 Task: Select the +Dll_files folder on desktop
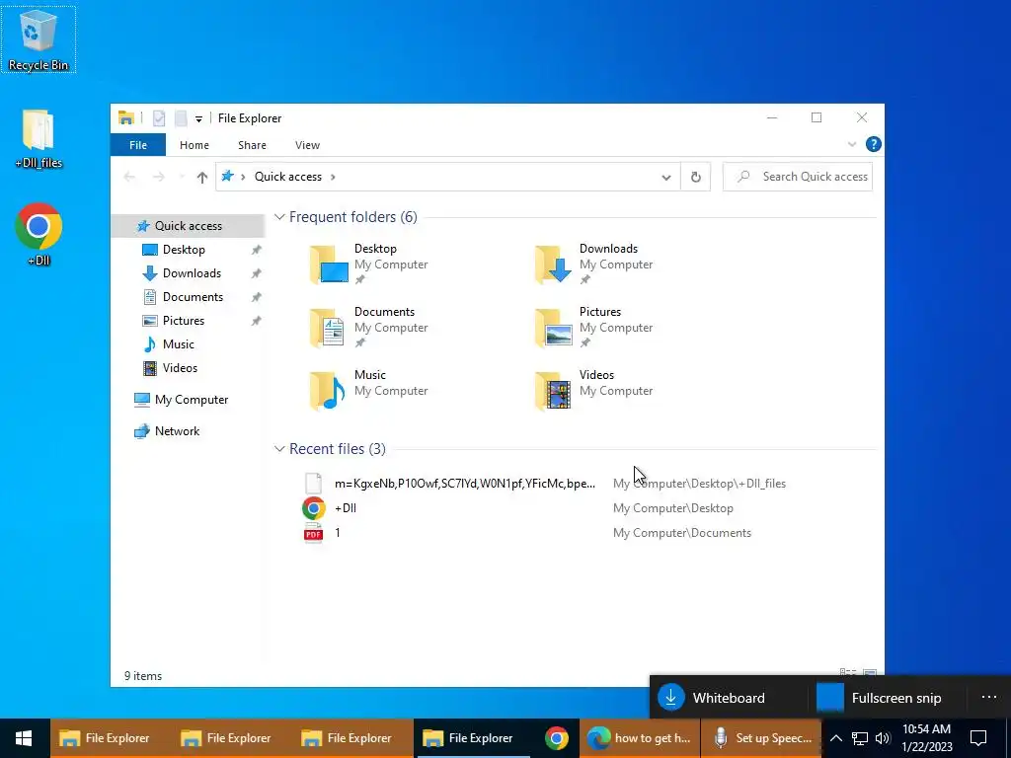pos(39,138)
